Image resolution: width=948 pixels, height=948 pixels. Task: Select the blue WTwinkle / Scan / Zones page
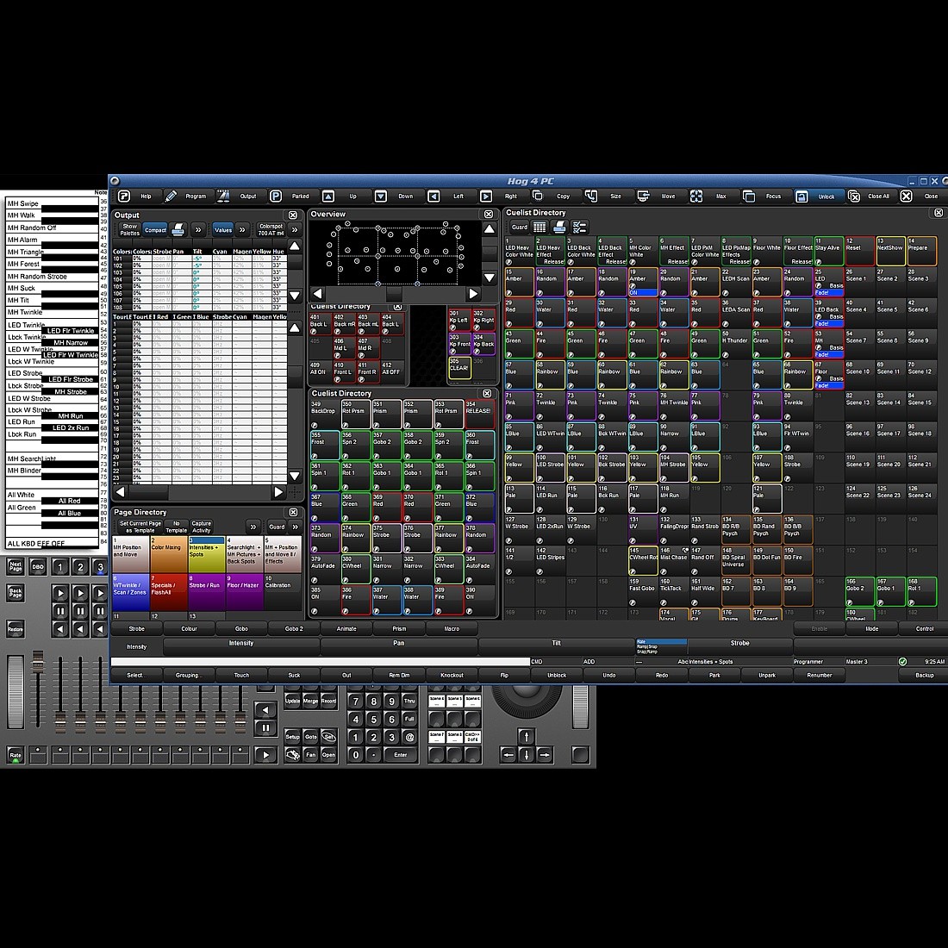(x=131, y=592)
